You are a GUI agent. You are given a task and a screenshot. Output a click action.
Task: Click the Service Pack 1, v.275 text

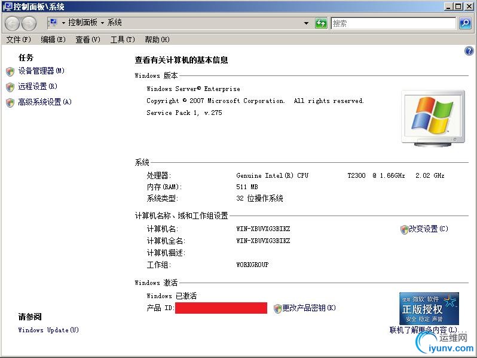click(x=184, y=113)
